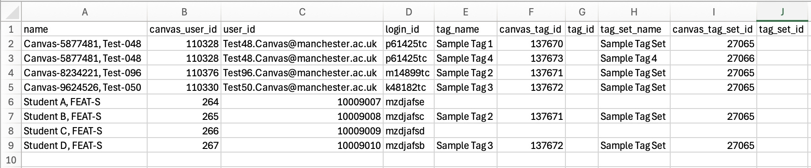The height and width of the screenshot is (168, 811).
Task: Select column J header
Action: point(782,12)
